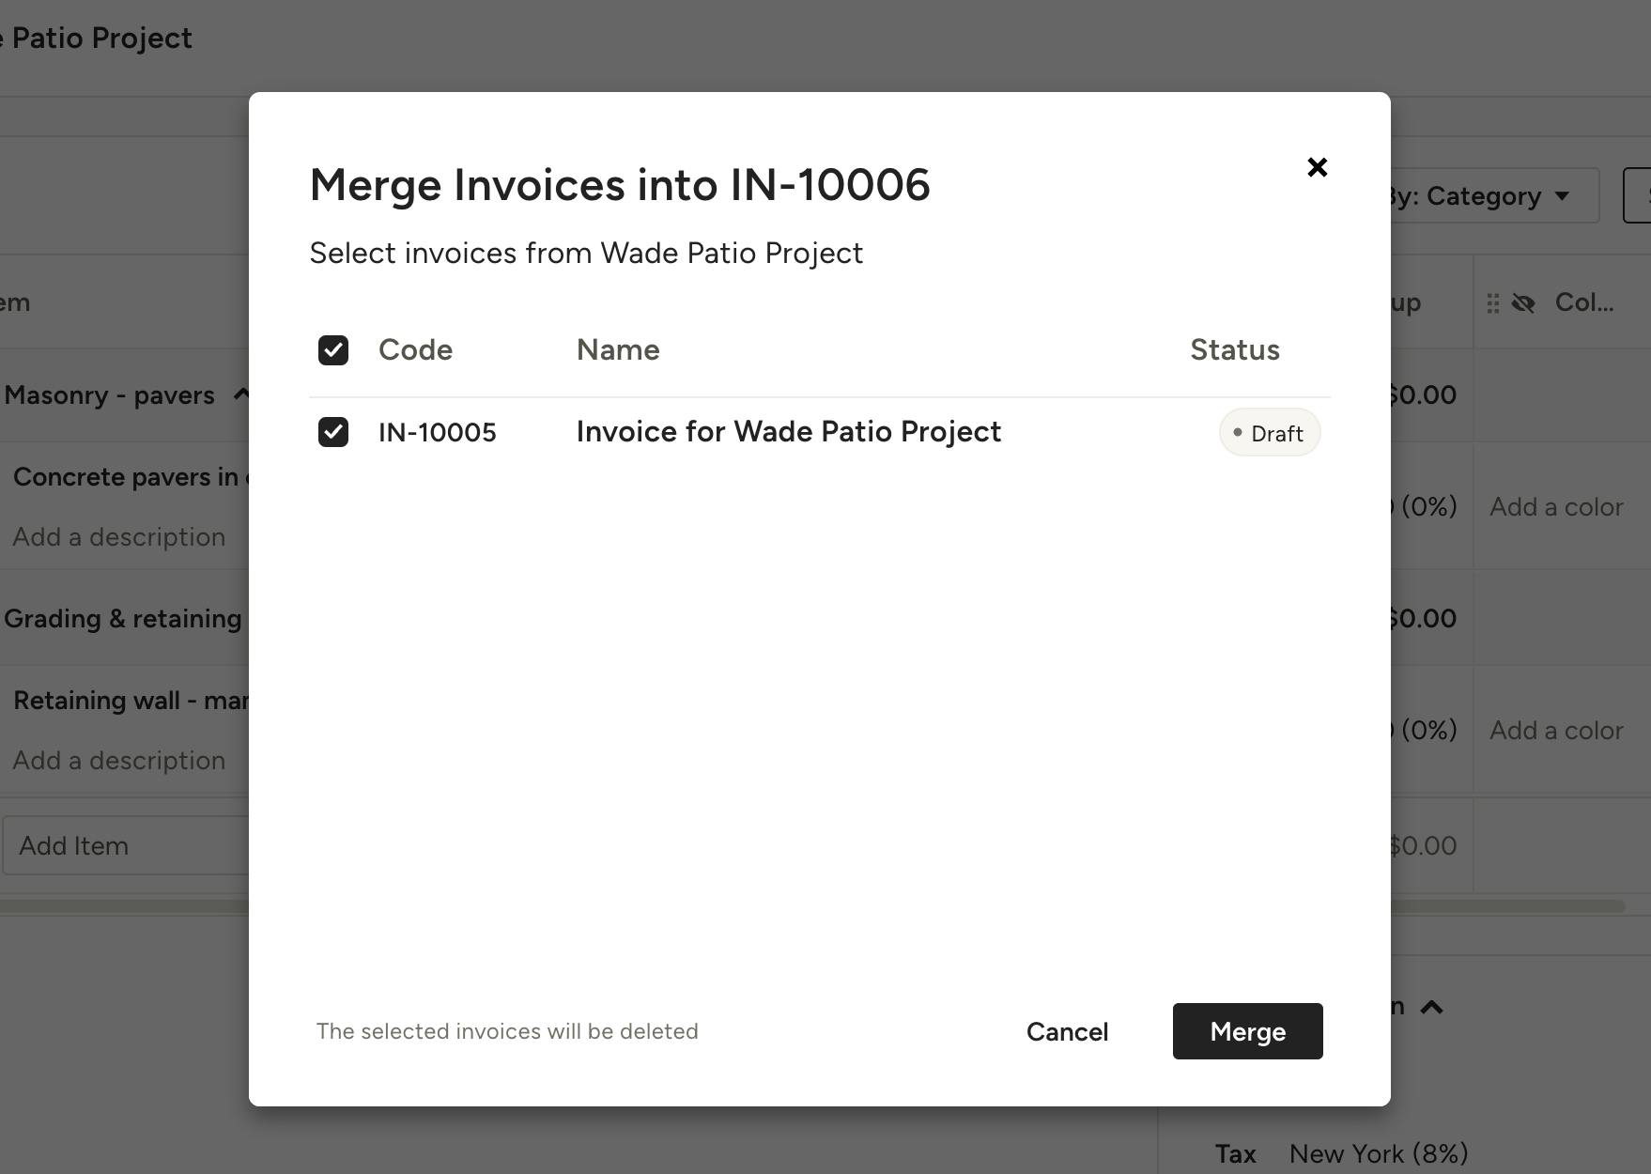Click Add a description under Retaining wall
1651x1174 pixels.
119,761
